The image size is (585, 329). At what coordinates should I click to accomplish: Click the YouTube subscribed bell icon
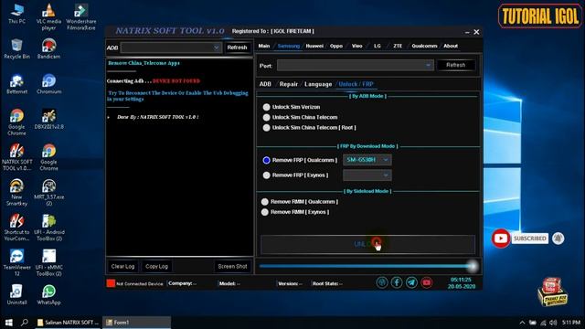coord(558,239)
